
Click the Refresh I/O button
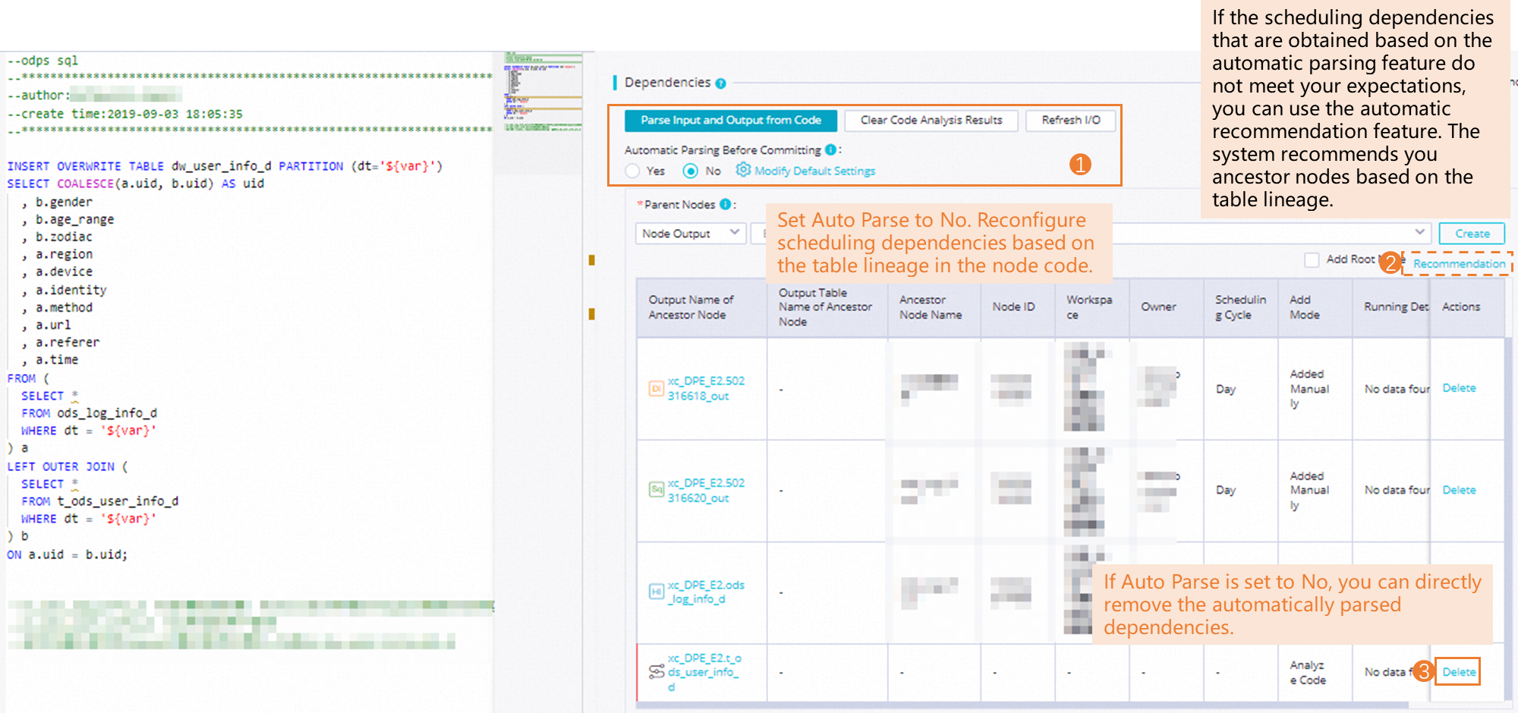tap(1071, 121)
